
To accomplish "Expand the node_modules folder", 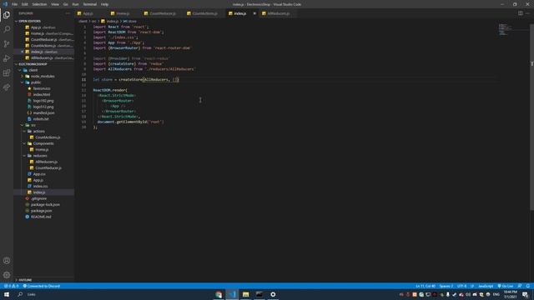I will pos(43,76).
